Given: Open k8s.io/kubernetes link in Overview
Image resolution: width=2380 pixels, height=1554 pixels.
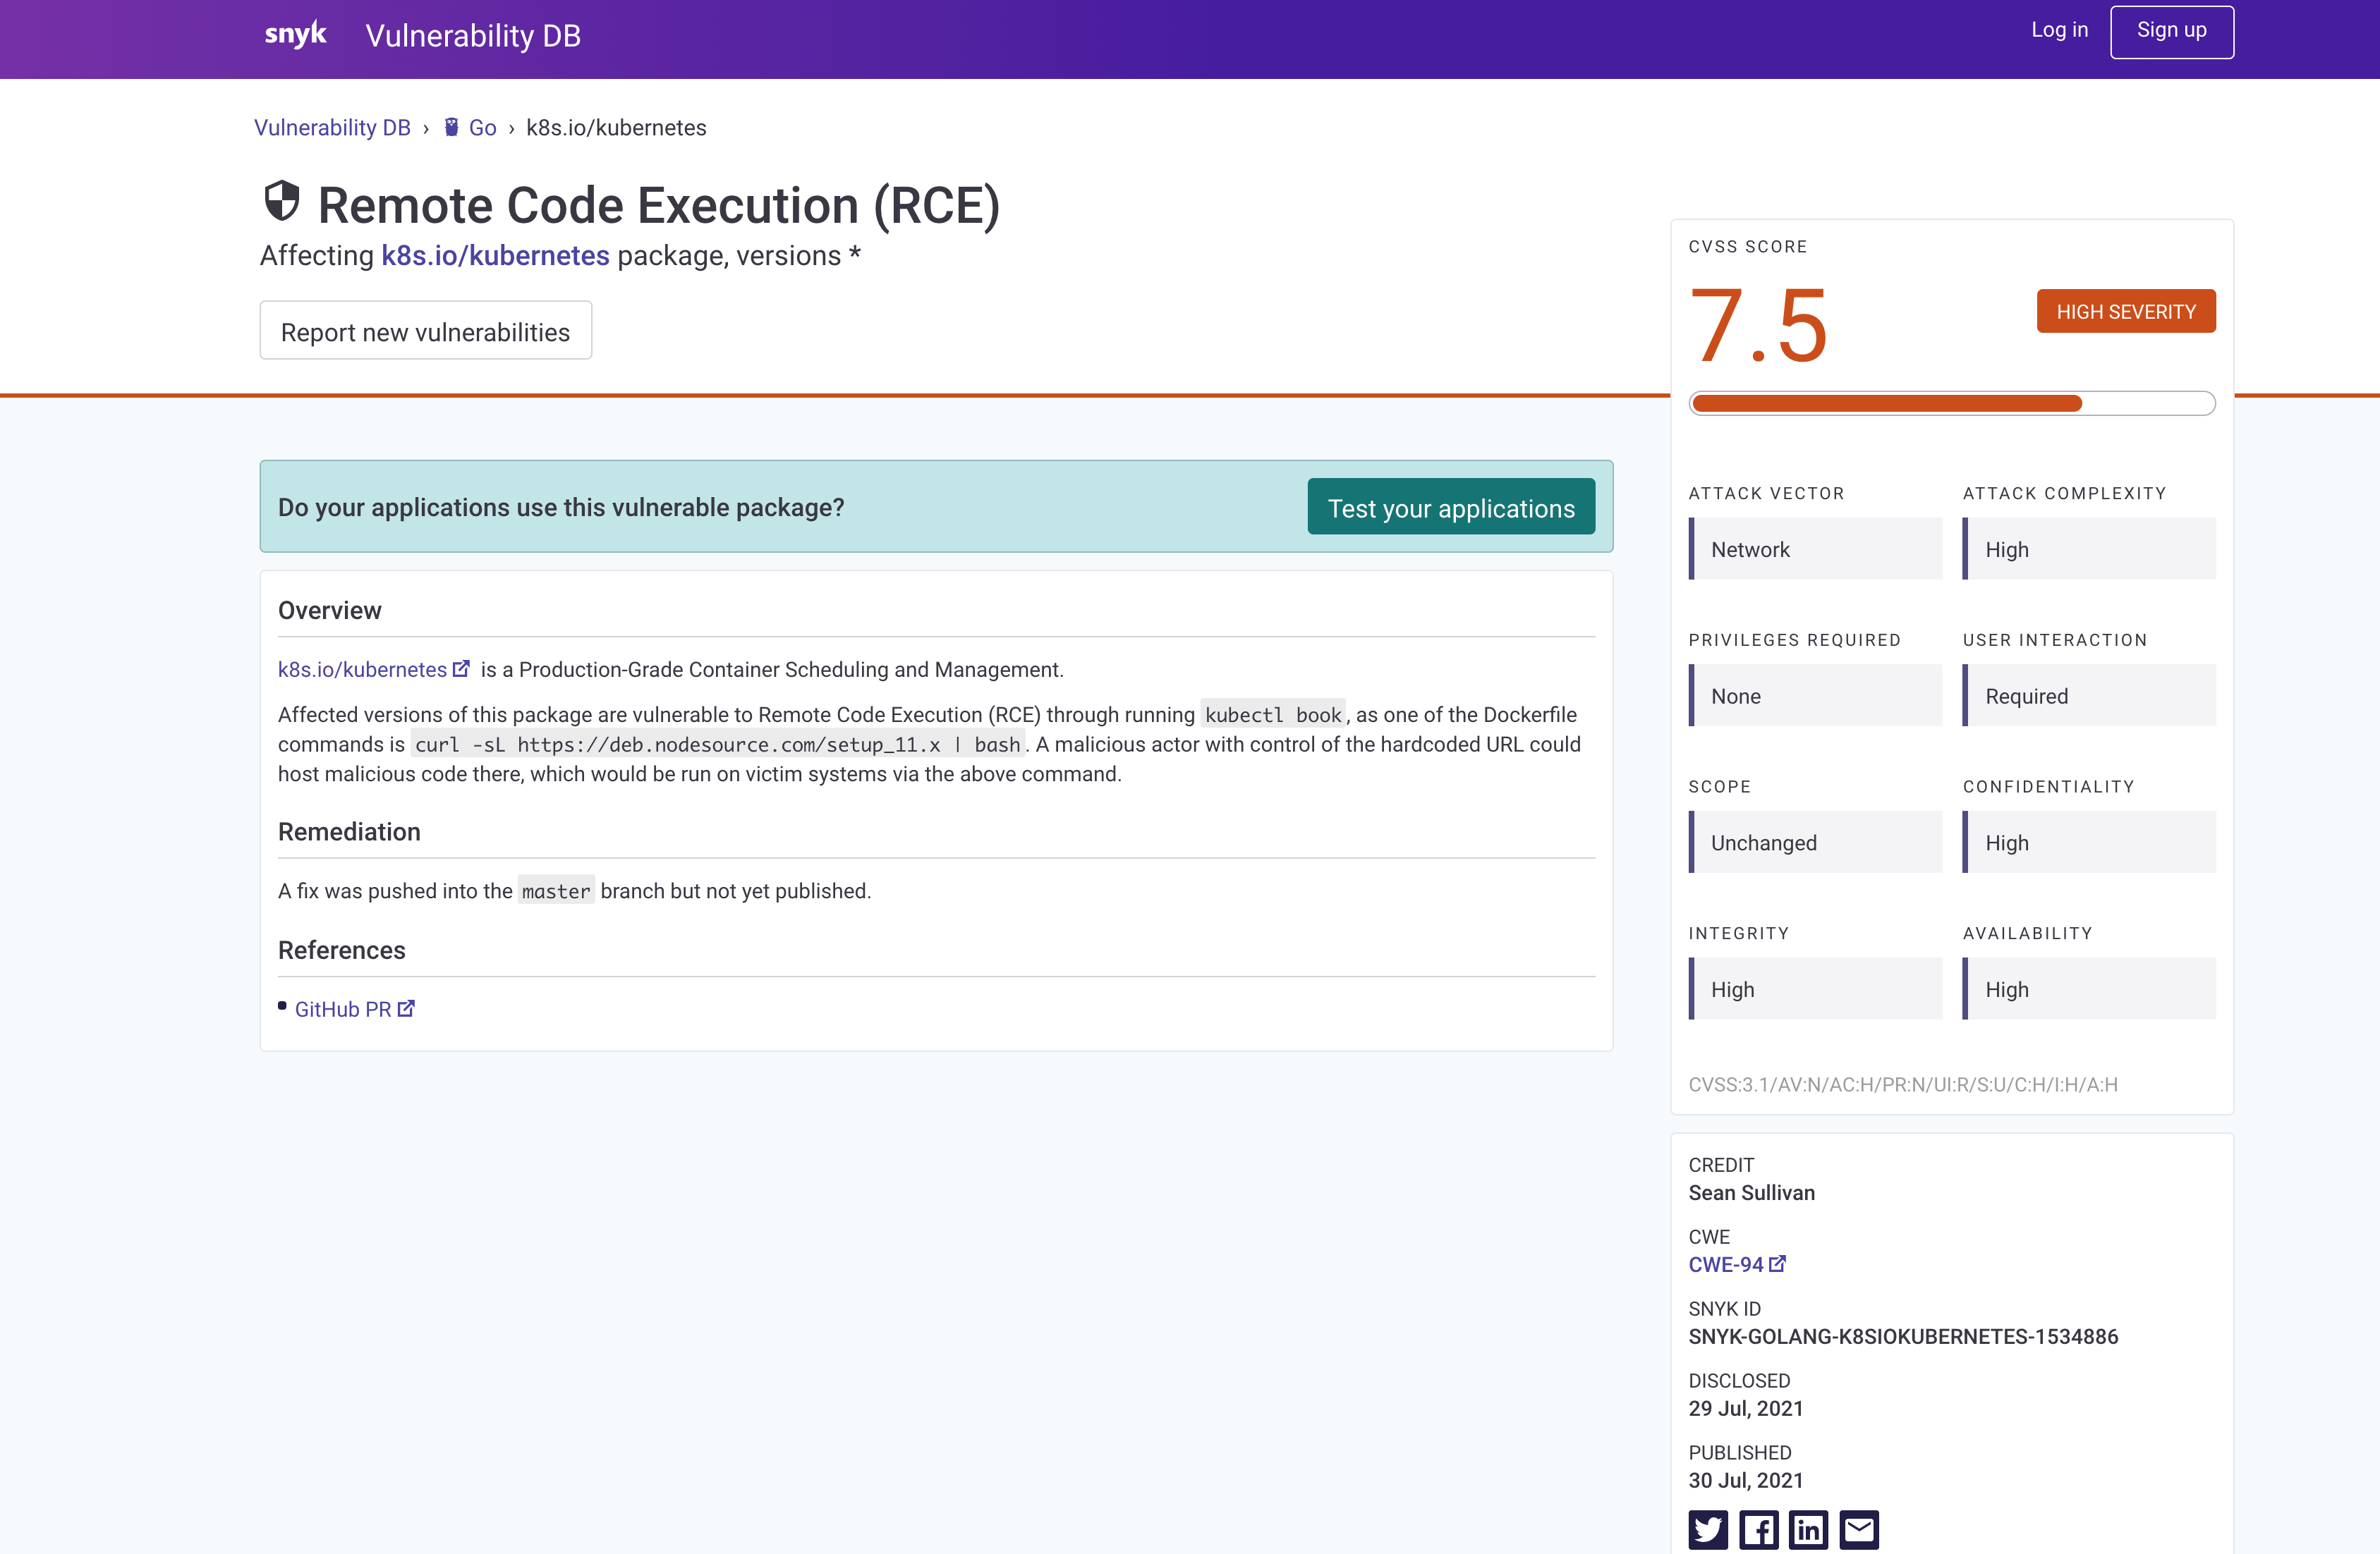Looking at the screenshot, I should coord(362,670).
